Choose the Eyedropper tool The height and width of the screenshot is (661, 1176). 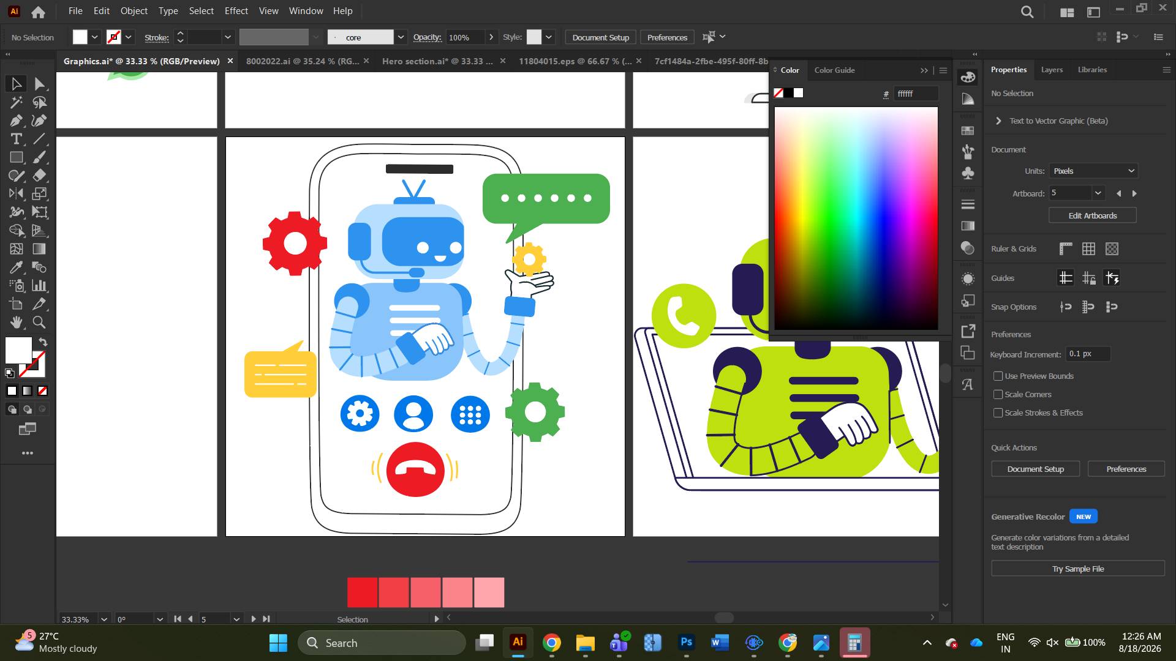16,267
